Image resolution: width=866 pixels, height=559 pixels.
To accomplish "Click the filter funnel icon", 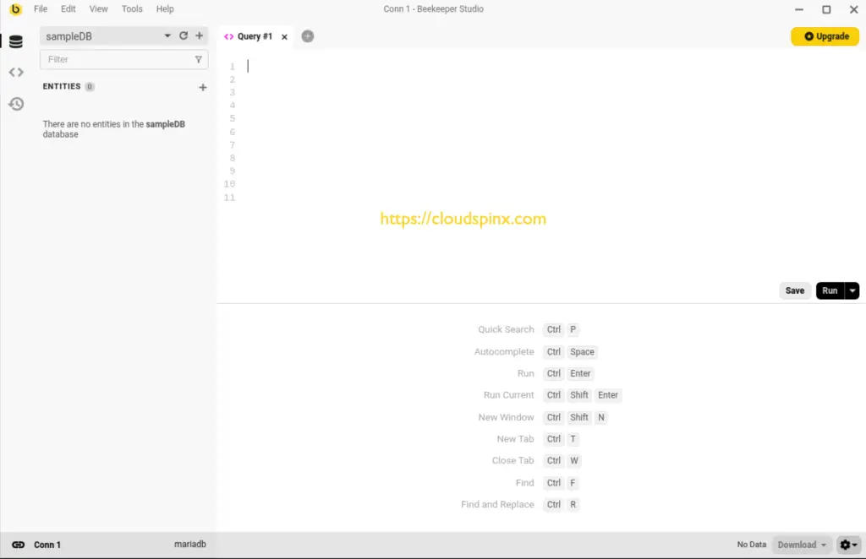I will click(198, 59).
